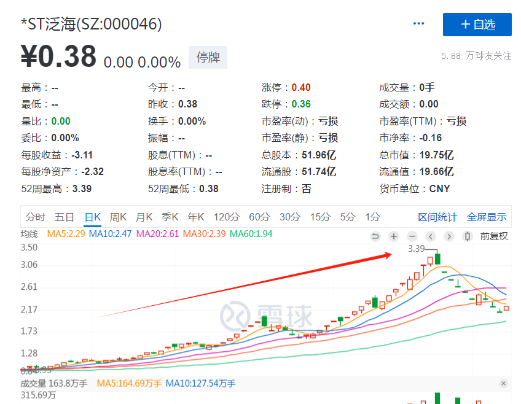Click the current price ¥0.38

pos(59,56)
